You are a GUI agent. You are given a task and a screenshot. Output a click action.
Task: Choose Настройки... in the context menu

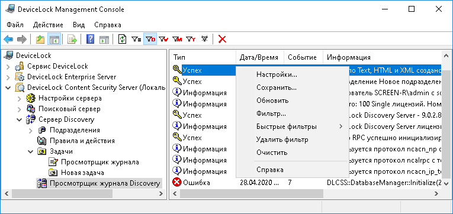(293, 74)
